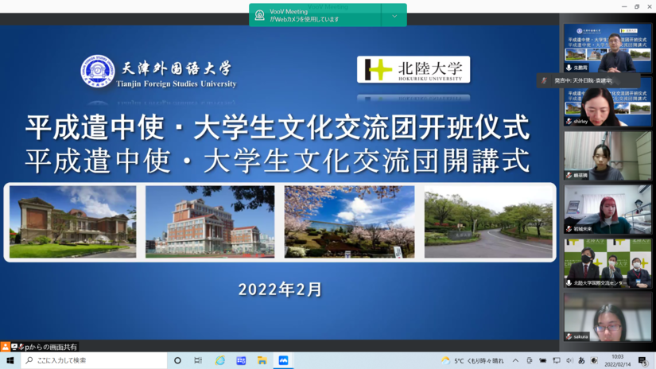Select the red-haired participant's video tile
656x369 pixels.
coord(607,209)
